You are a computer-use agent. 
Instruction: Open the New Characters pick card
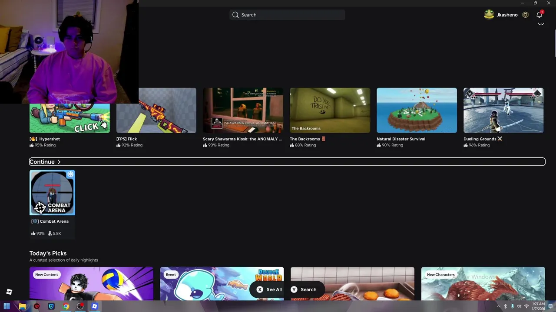483,283
